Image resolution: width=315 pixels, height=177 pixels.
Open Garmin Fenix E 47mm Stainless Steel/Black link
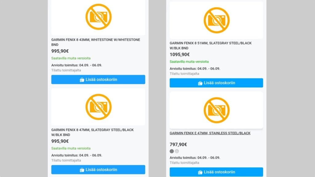tap(210, 133)
